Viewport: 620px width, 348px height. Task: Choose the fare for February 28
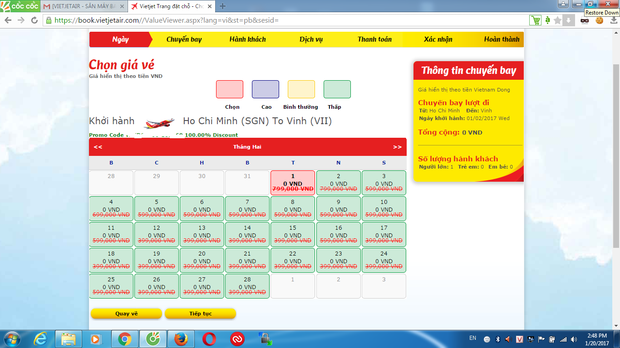(247, 286)
